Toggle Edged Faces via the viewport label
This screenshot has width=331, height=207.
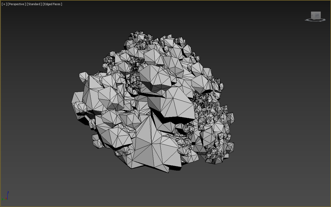click(x=52, y=4)
